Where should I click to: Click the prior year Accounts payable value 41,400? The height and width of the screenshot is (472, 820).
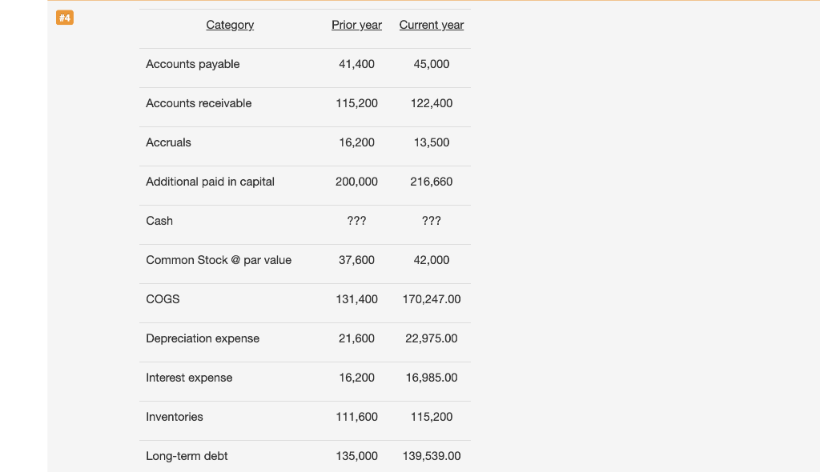[356, 64]
